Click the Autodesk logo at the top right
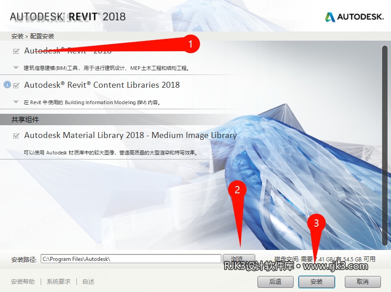This screenshot has height=292, width=391. (x=354, y=17)
